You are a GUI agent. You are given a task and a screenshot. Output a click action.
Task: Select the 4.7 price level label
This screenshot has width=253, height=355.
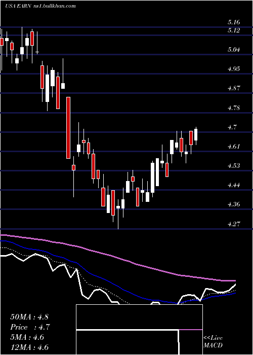(x=232, y=127)
